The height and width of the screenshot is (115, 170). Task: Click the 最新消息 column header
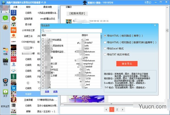click(48, 7)
